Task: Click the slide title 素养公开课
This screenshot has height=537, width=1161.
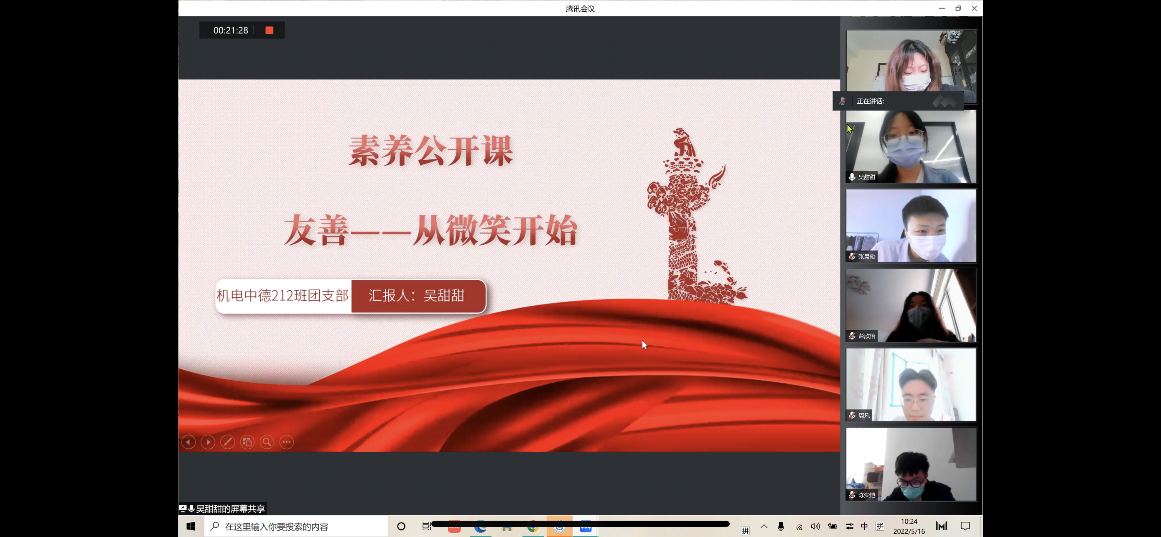Action: (x=431, y=151)
